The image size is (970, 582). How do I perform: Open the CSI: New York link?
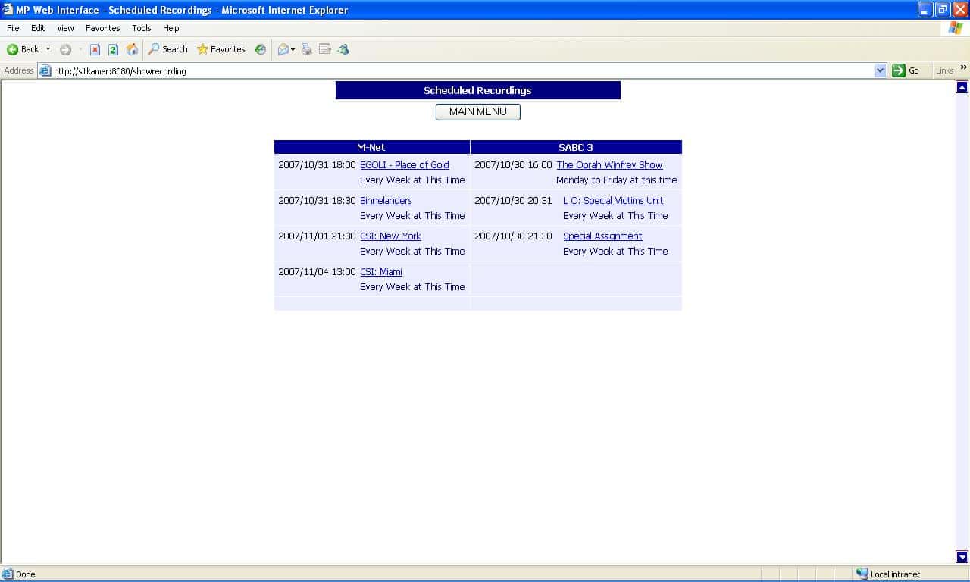coord(390,236)
